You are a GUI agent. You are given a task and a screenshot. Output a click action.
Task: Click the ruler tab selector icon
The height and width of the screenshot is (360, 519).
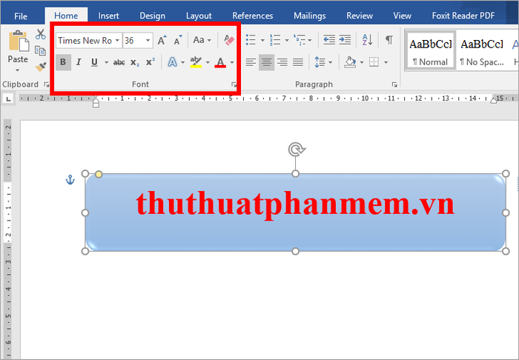point(8,99)
